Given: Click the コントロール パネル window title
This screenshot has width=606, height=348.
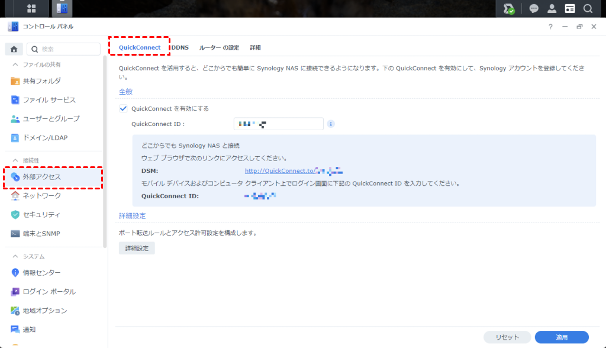Looking at the screenshot, I should coord(48,26).
